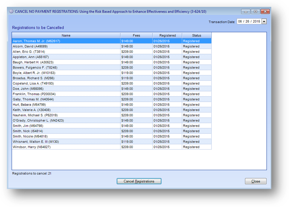The width and height of the screenshot is (289, 207).
Task: Click the Close button
Action: click(x=256, y=181)
